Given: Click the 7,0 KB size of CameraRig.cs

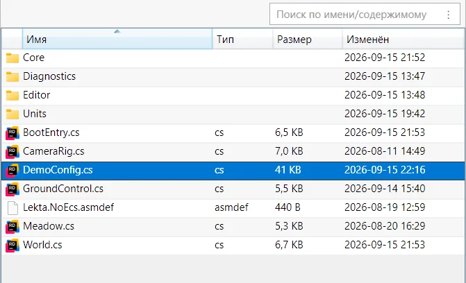Looking at the screenshot, I should [289, 151].
